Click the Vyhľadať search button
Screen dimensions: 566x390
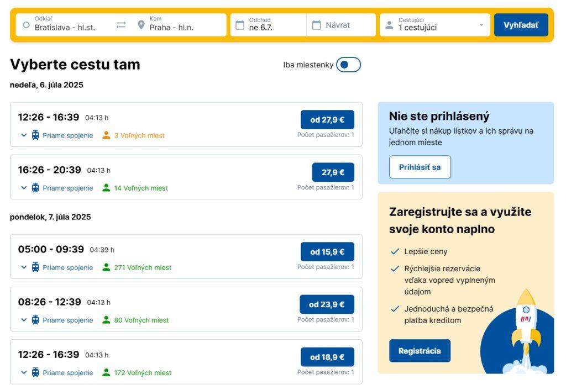pyautogui.click(x=521, y=25)
